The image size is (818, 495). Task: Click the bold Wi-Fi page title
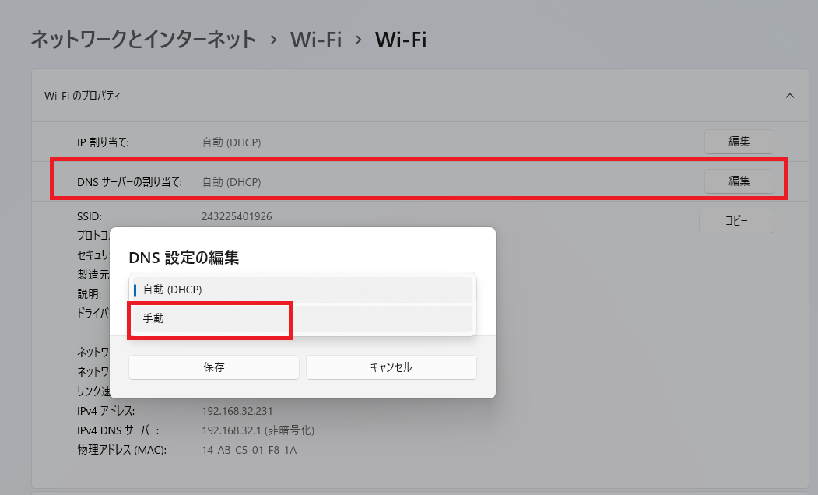[400, 40]
